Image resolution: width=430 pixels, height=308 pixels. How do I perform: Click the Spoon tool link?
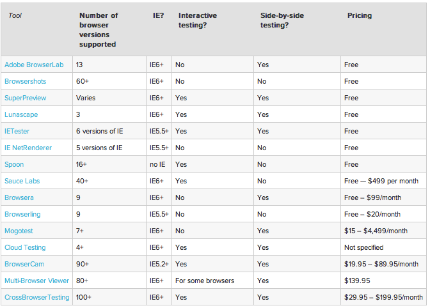coord(14,164)
